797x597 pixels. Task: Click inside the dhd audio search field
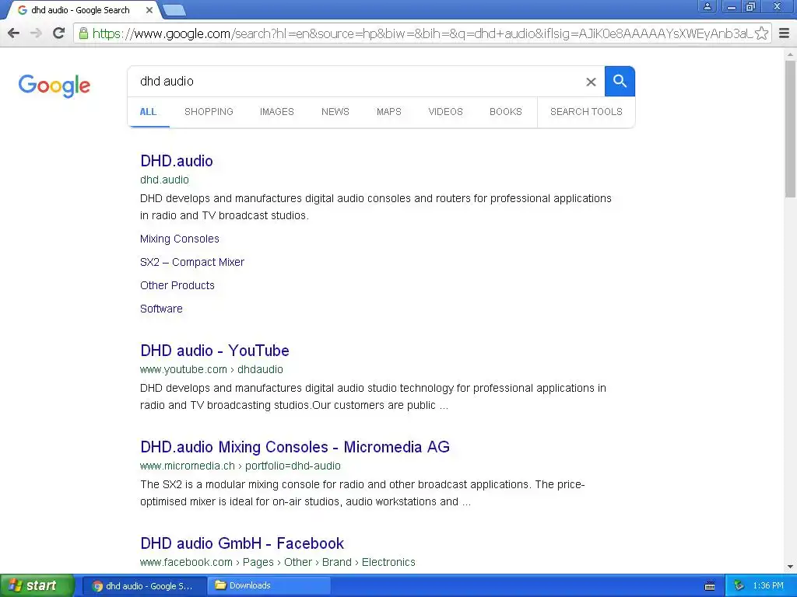click(x=356, y=81)
